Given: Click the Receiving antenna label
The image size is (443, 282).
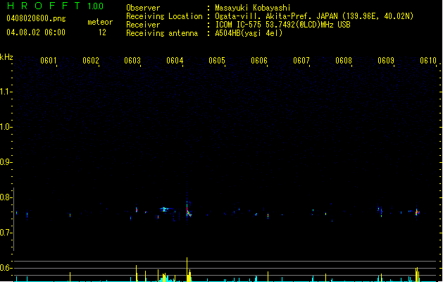Looking at the screenshot, I should pyautogui.click(x=162, y=33).
